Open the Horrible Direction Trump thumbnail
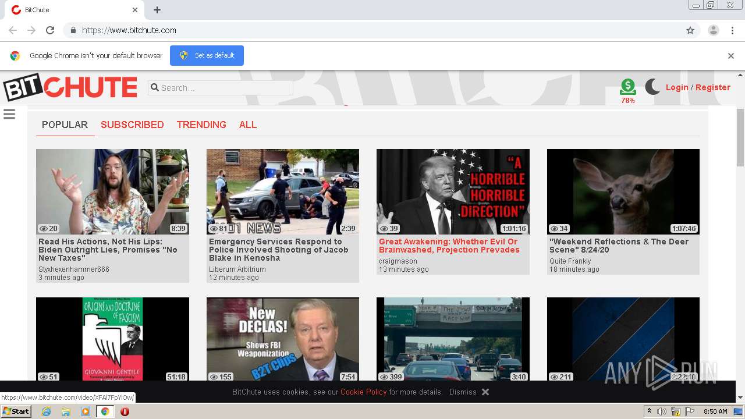Viewport: 745px width, 419px height. [x=453, y=191]
